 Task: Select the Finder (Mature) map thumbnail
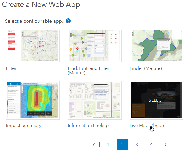(156, 46)
